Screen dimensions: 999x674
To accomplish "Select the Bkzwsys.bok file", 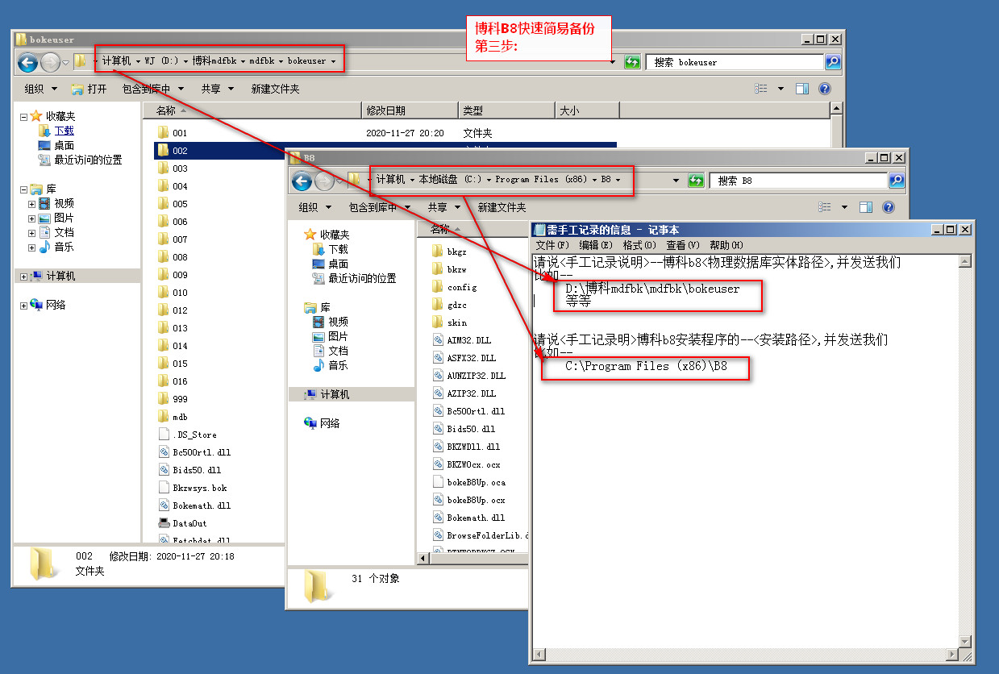I will click(x=199, y=488).
